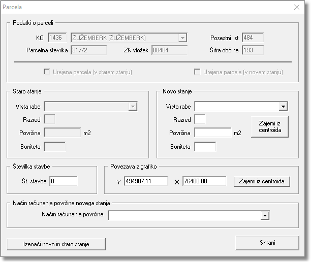Screen dimensions: 311x263
Task: Click Razred field in Novo stanje
Action: [200, 120]
